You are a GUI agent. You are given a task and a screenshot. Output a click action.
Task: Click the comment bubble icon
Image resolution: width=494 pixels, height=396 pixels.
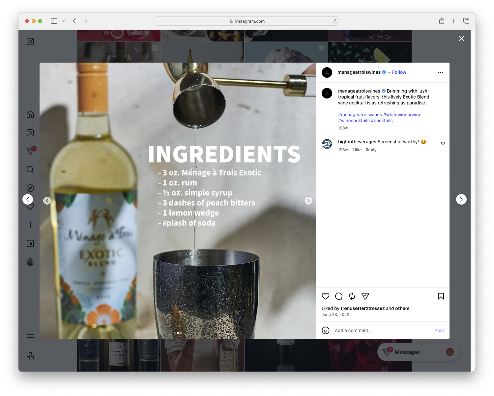click(339, 296)
